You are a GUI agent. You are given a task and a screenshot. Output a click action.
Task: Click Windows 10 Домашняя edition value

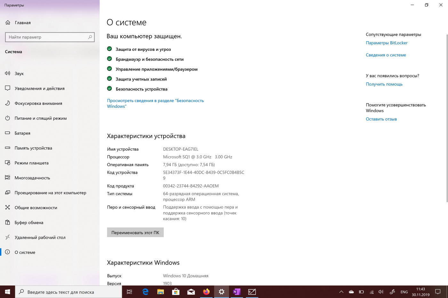point(186,276)
